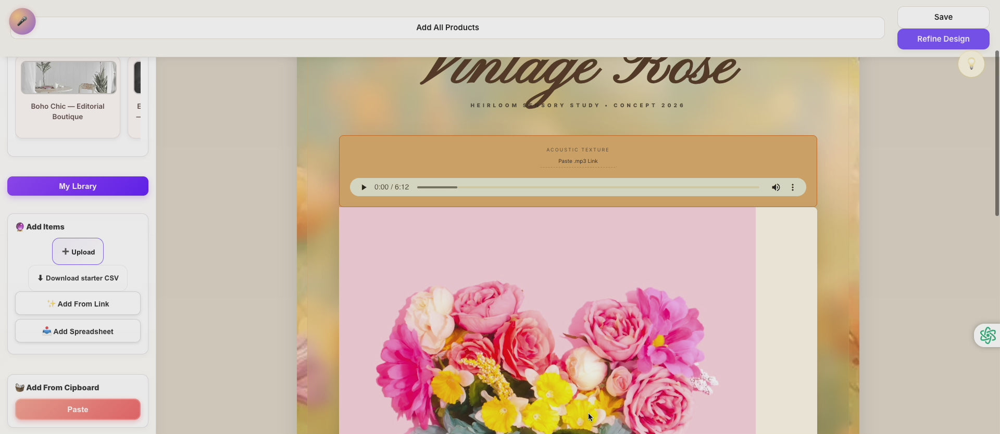Image resolution: width=1000 pixels, height=434 pixels.
Task: Select Boho Chic Editorial Boutique template
Action: pos(68,97)
